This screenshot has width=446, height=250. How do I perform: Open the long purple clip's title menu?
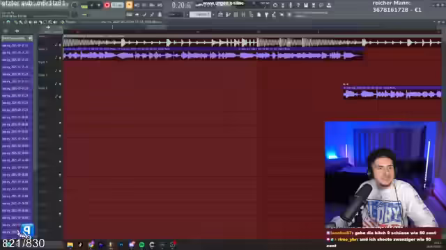tap(65, 49)
